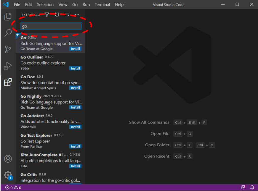The image size is (258, 191).
Task: Click inside the extensions search box
Action: pos(51,26)
